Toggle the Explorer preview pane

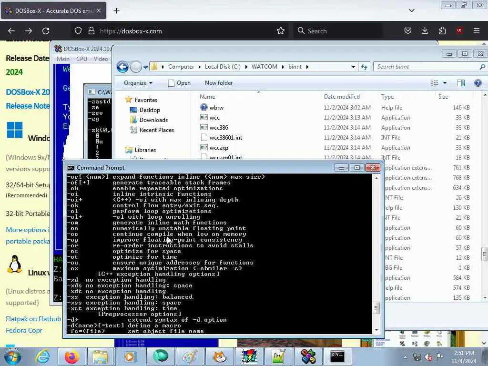pyautogui.click(x=461, y=83)
